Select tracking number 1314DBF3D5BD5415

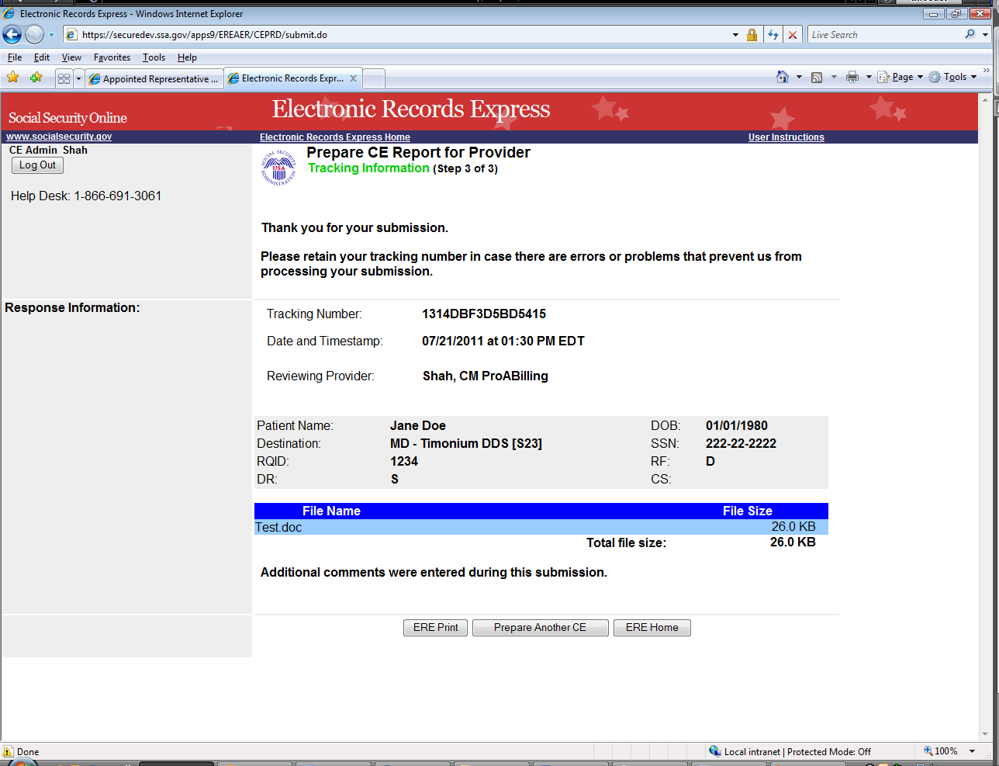[x=484, y=314]
